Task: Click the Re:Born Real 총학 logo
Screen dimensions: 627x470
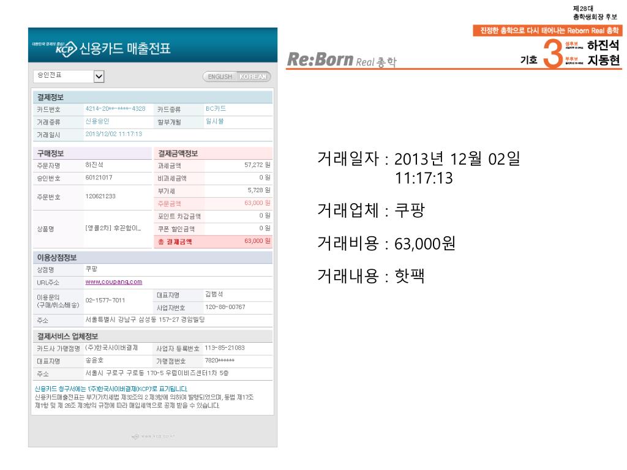Action: pos(342,60)
